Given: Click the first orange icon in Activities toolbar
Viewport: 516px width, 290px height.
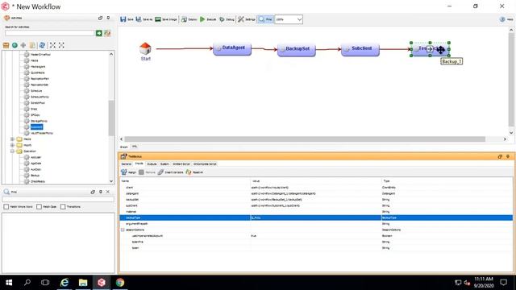Looking at the screenshot, I should (6, 45).
